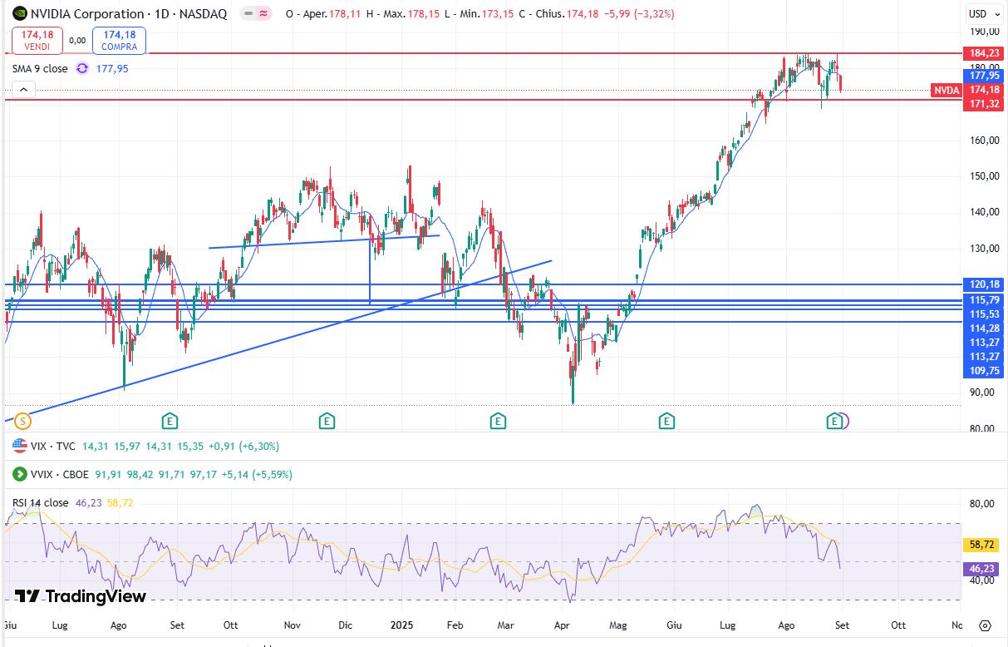Click the blue 114,28 level label
1008x647 pixels.
(x=984, y=328)
